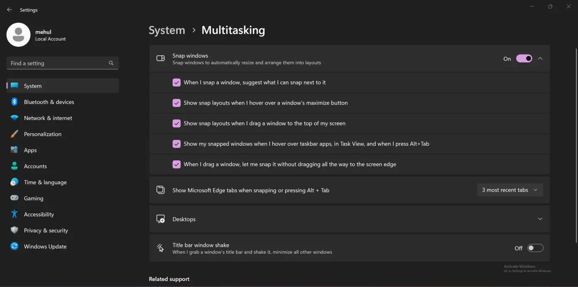The image size is (578, 287).
Task: Click the Snap windows icon
Action: coord(161,58)
